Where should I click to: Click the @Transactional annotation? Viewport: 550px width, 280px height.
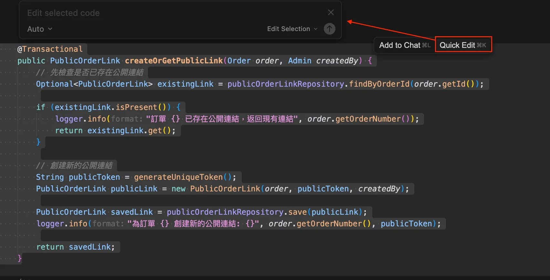click(x=50, y=49)
